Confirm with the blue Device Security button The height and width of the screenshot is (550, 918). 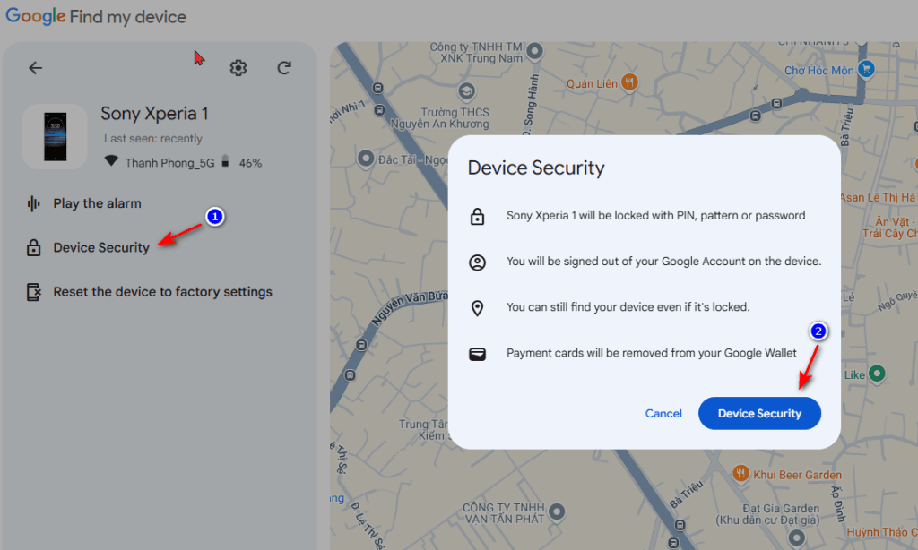[759, 413]
